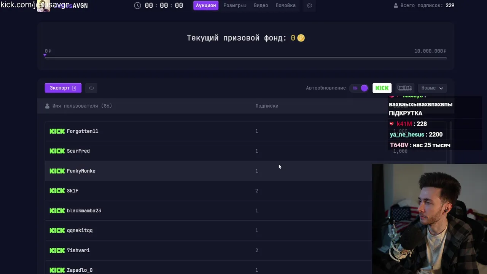Image resolution: width=487 pixels, height=274 pixels.
Task: Click the coin icon after prize fund
Action: (301, 38)
